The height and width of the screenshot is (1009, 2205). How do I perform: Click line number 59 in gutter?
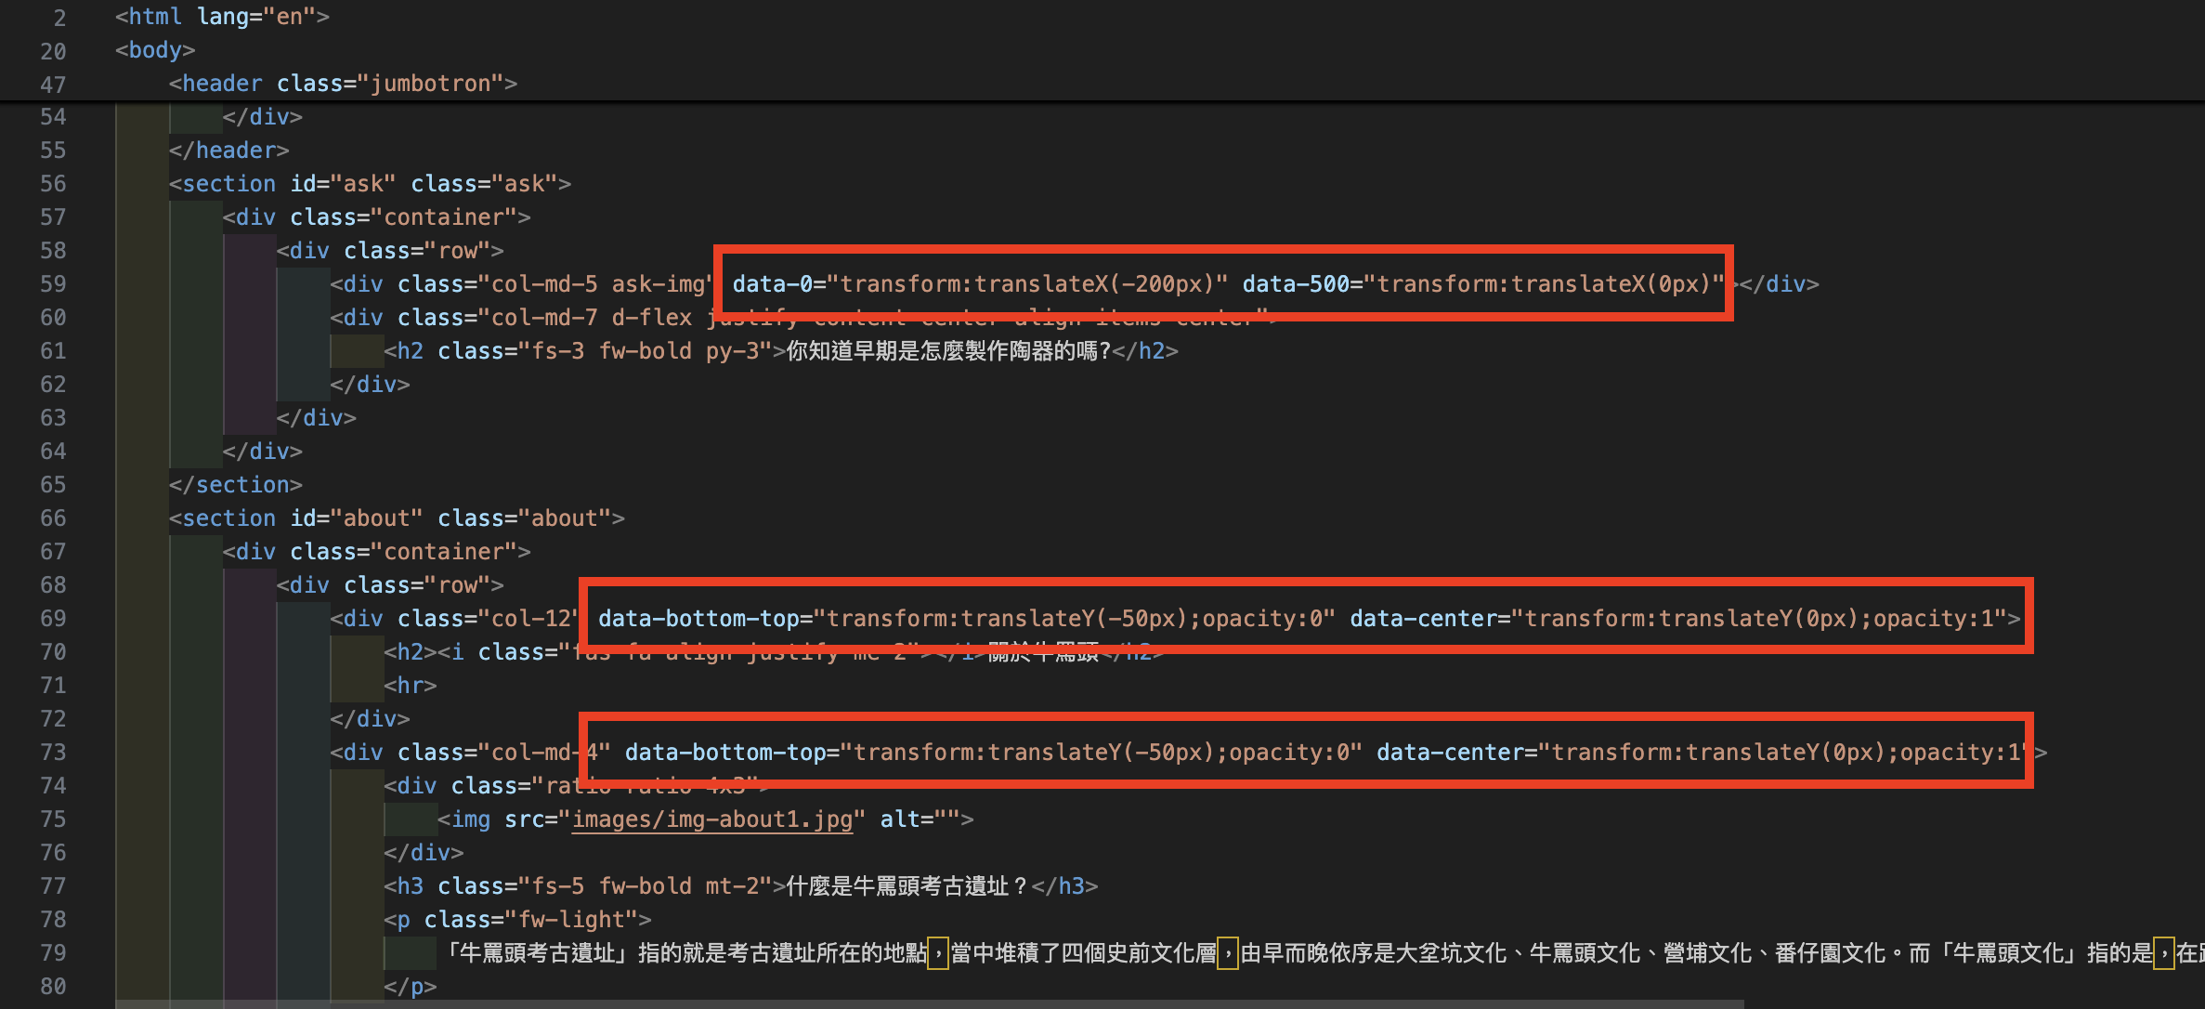coord(53,283)
